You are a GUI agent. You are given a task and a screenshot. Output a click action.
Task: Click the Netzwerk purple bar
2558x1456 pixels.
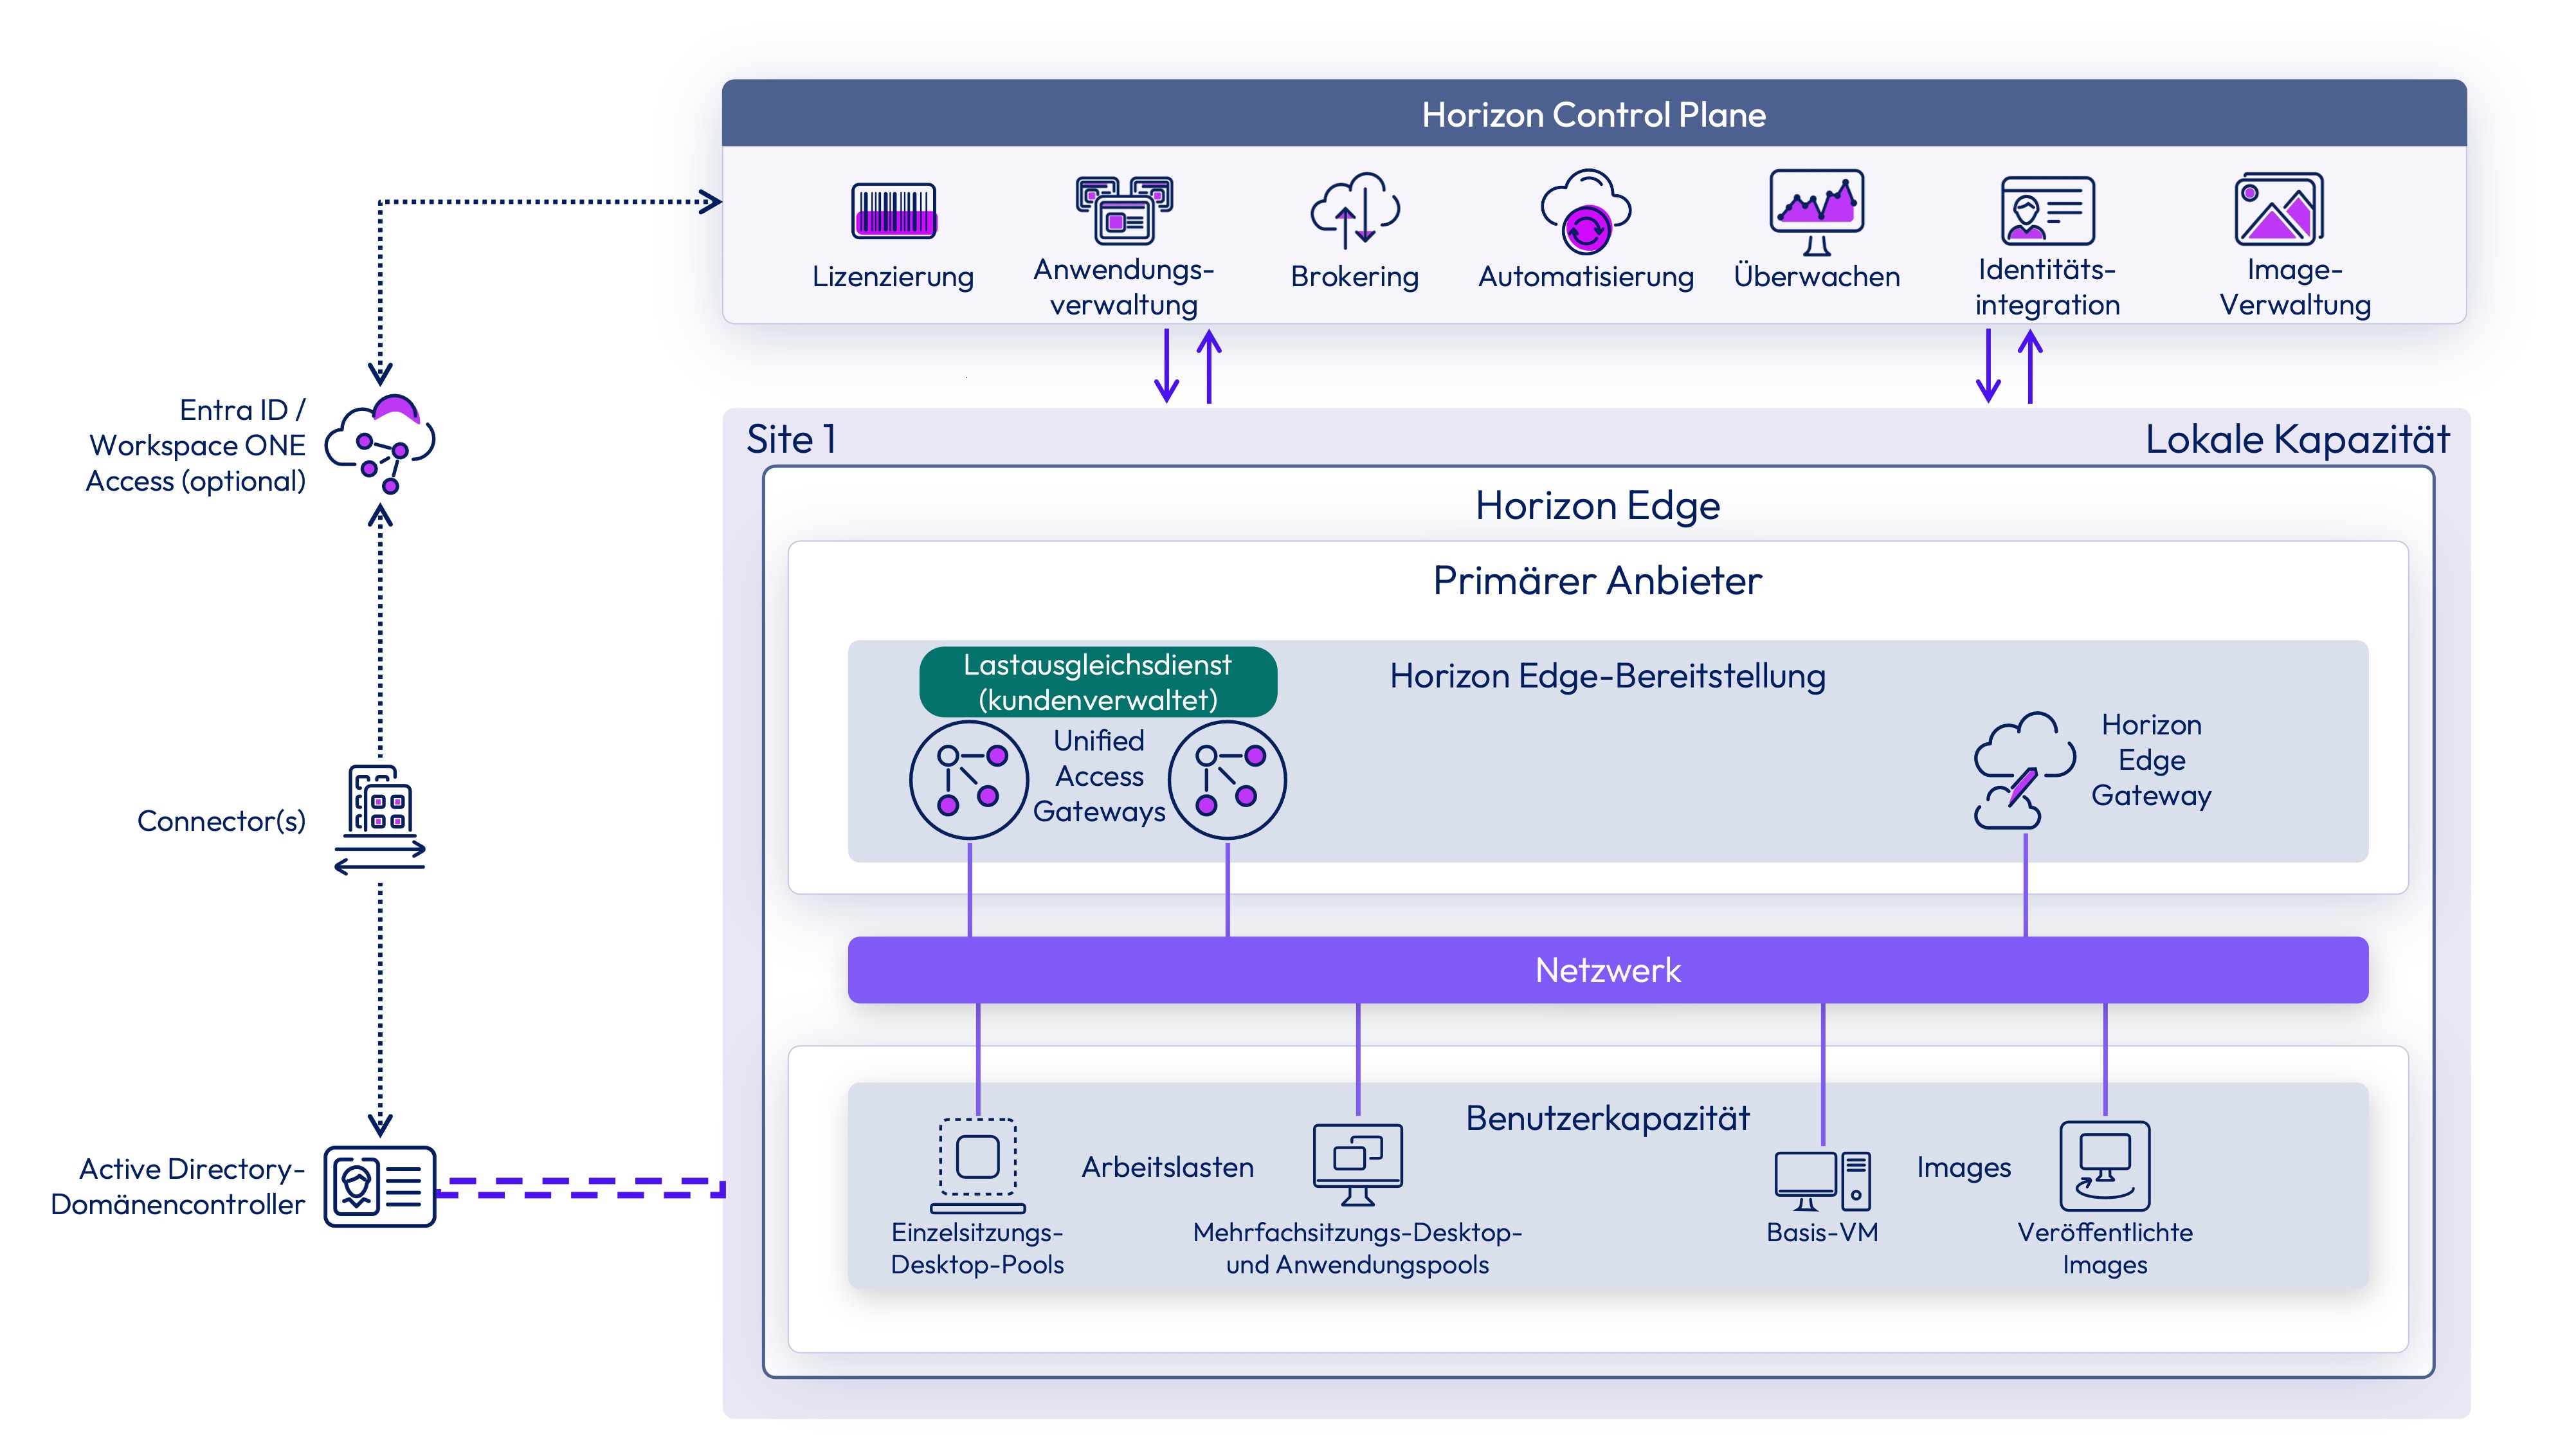pyautogui.click(x=1608, y=970)
